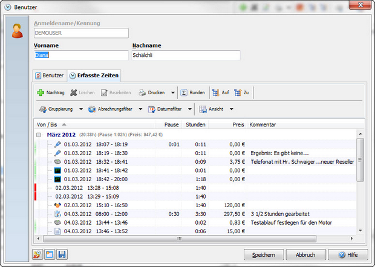Open the Ansicht dropdown arrow
375x267 pixels.
[x=232, y=109]
